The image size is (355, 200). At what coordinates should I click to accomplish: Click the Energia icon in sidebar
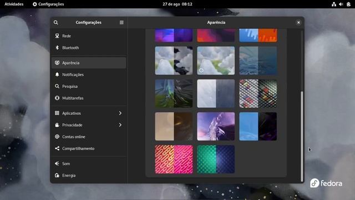point(57,176)
